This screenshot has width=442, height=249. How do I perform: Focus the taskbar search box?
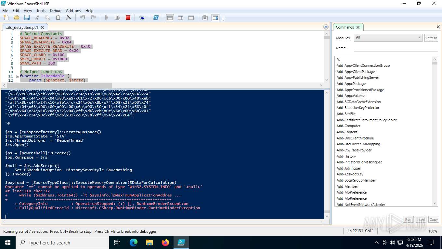62,243
